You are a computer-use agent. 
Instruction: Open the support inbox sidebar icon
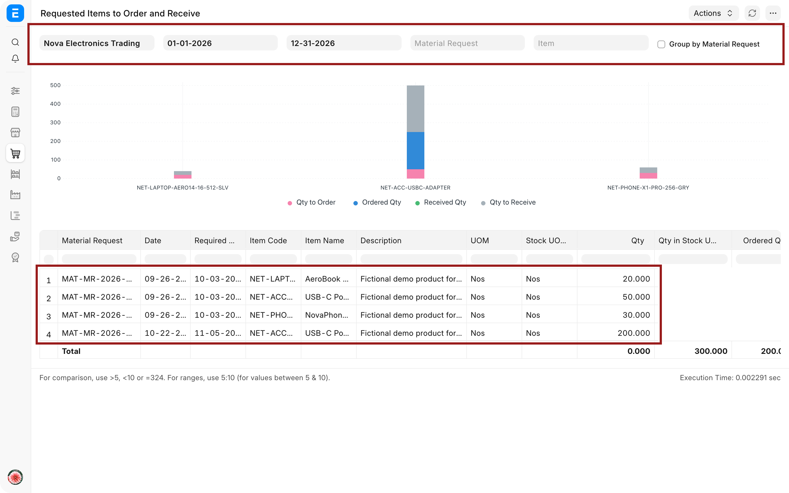(x=15, y=236)
